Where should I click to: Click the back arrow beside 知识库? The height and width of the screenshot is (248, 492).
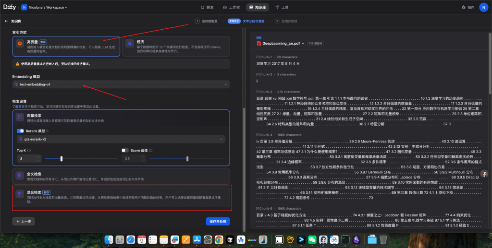[x=6, y=21]
